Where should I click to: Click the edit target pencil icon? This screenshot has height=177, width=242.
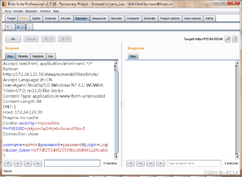pos(228,39)
